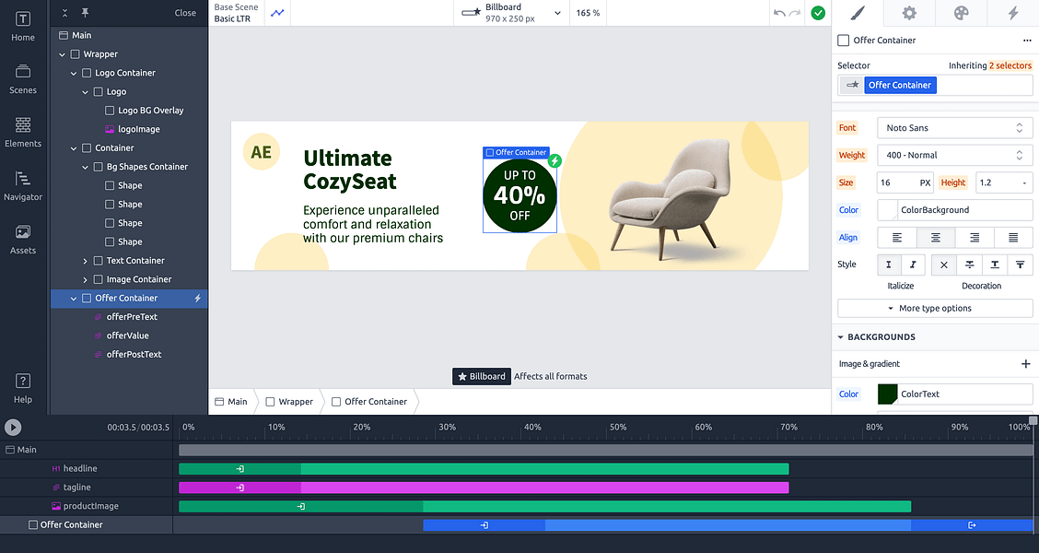
Task: Pin the navigator panel
Action: [x=85, y=13]
